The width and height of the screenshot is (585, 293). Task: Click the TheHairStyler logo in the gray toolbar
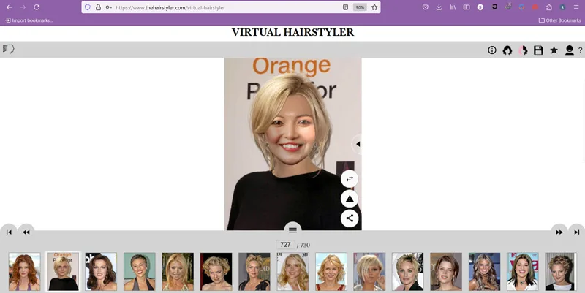coord(8,49)
